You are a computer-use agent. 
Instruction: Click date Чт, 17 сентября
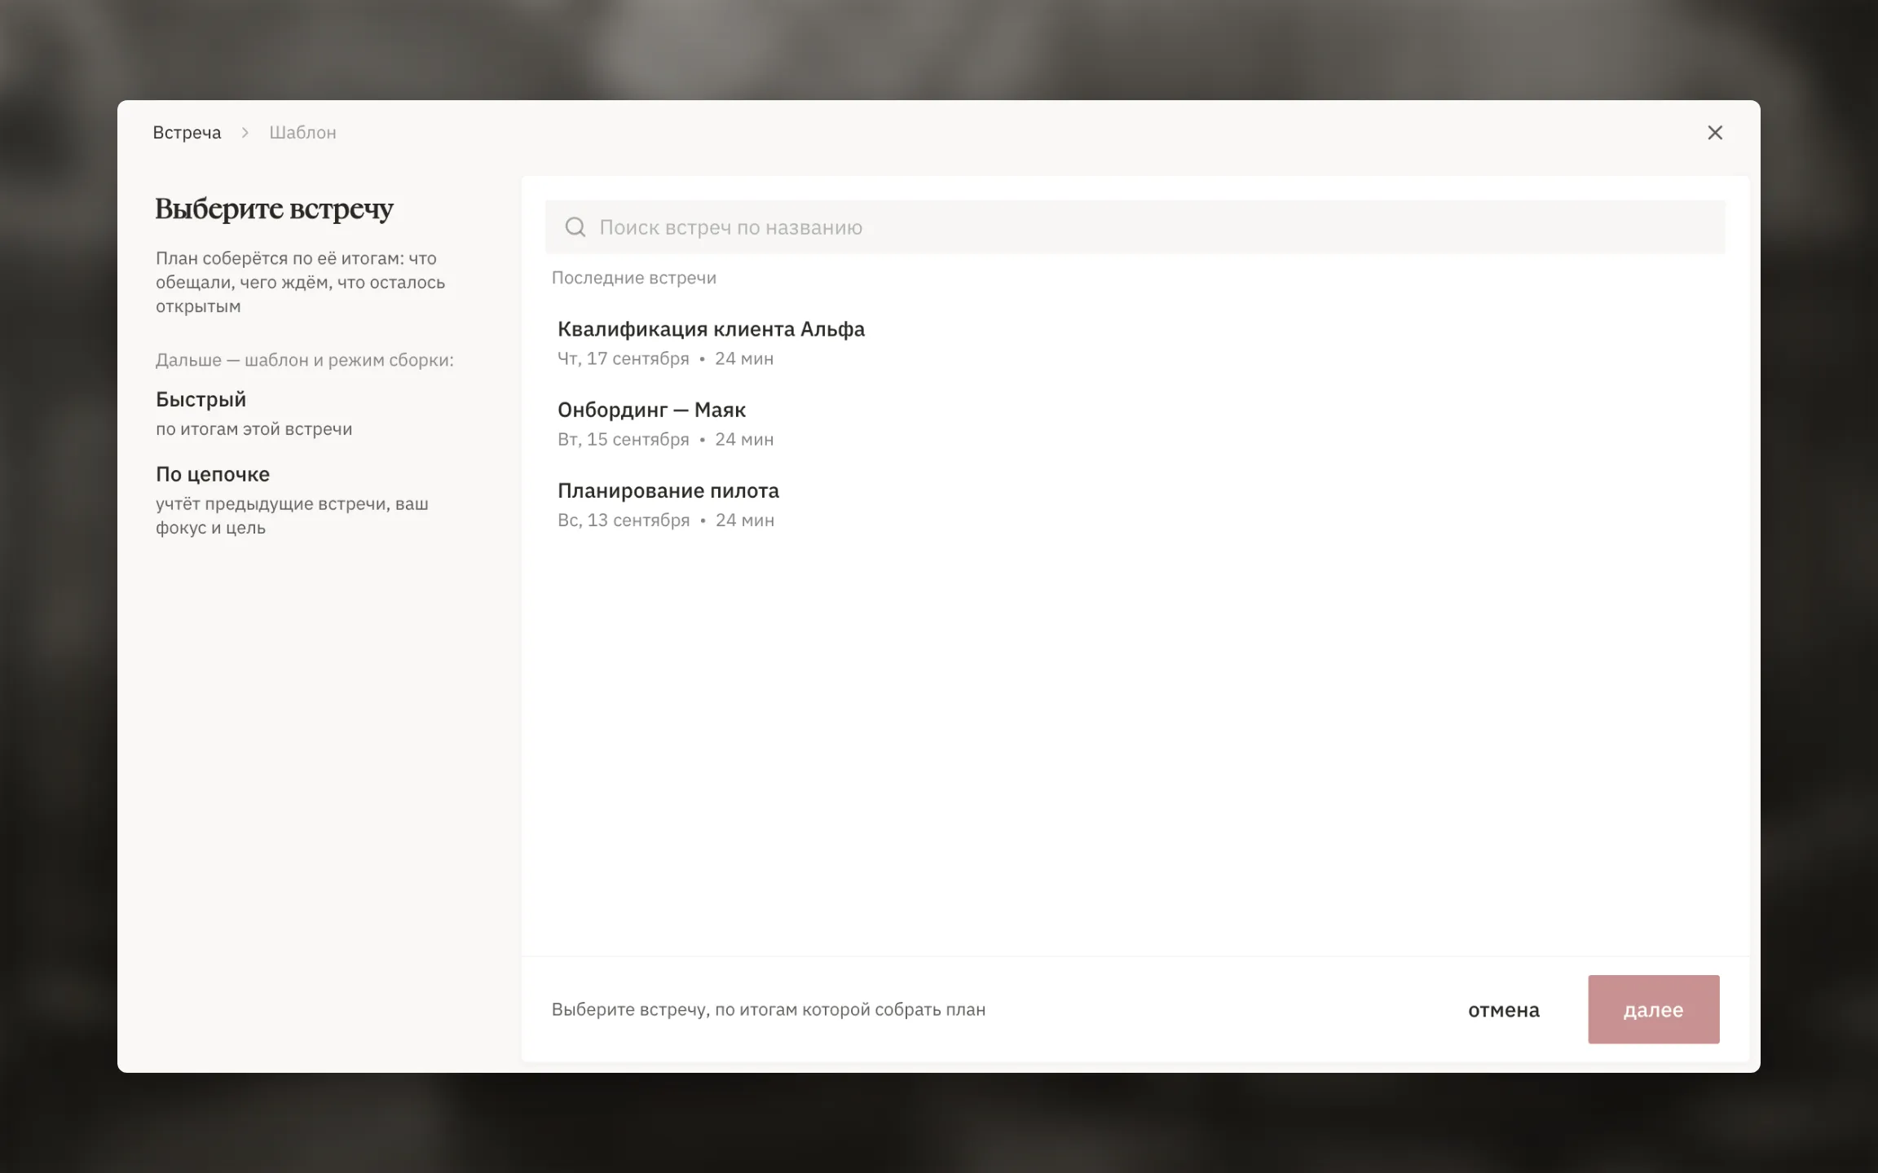click(x=624, y=358)
